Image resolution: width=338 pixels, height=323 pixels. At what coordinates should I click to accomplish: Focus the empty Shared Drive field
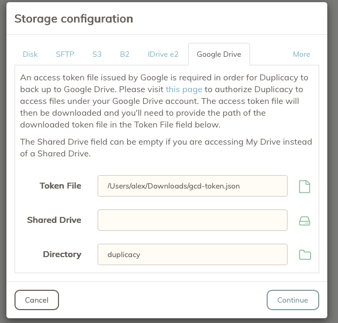193,220
